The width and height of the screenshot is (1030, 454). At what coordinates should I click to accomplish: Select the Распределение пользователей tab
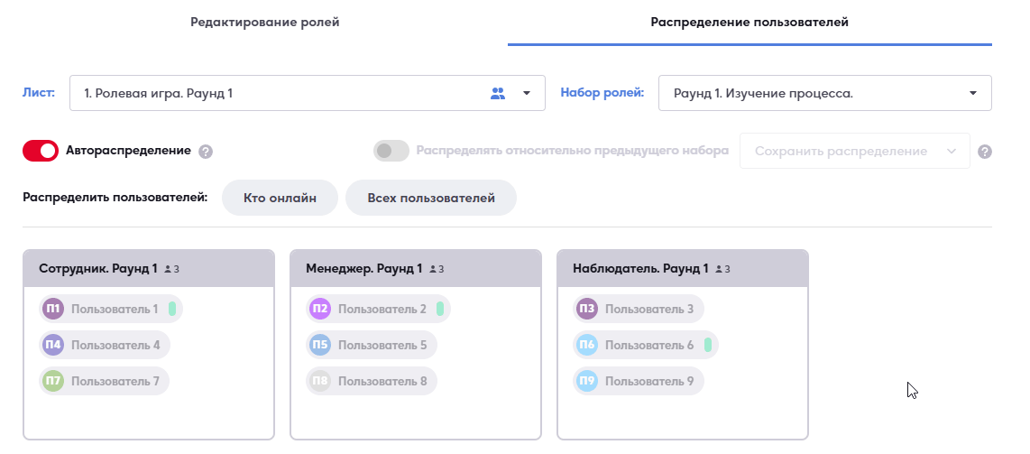pyautogui.click(x=750, y=23)
